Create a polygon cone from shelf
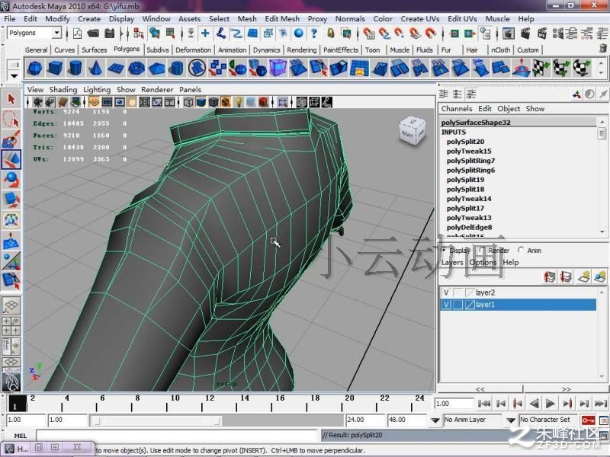Screen dimensions: 610x457 tap(95, 68)
